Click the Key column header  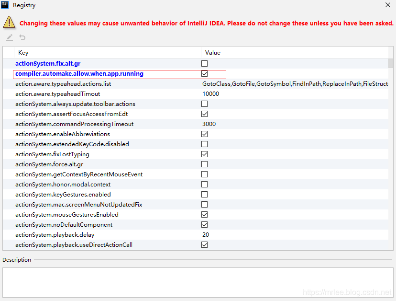(22, 52)
